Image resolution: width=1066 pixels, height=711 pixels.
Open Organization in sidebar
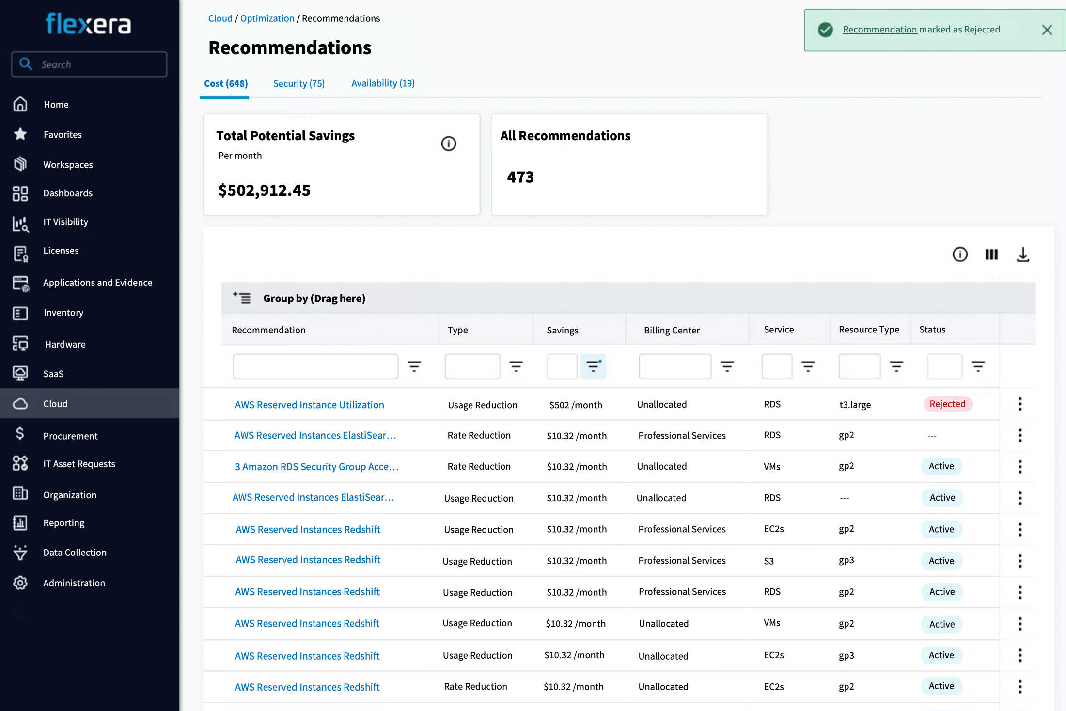[70, 495]
